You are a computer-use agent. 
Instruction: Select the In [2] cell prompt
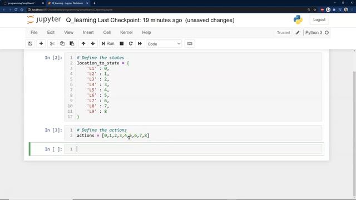pos(53,58)
